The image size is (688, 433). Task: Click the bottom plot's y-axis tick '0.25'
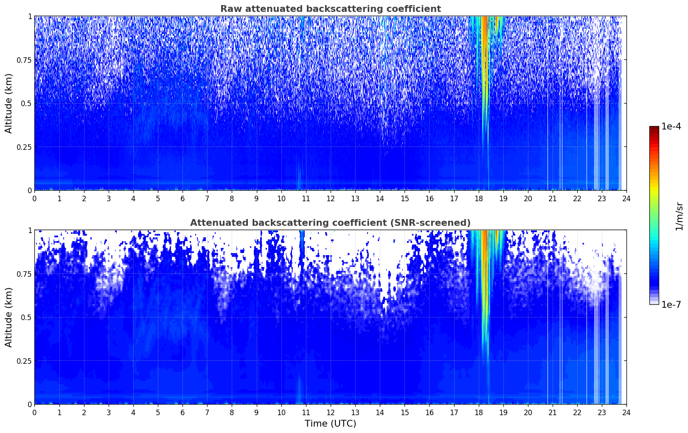point(24,361)
